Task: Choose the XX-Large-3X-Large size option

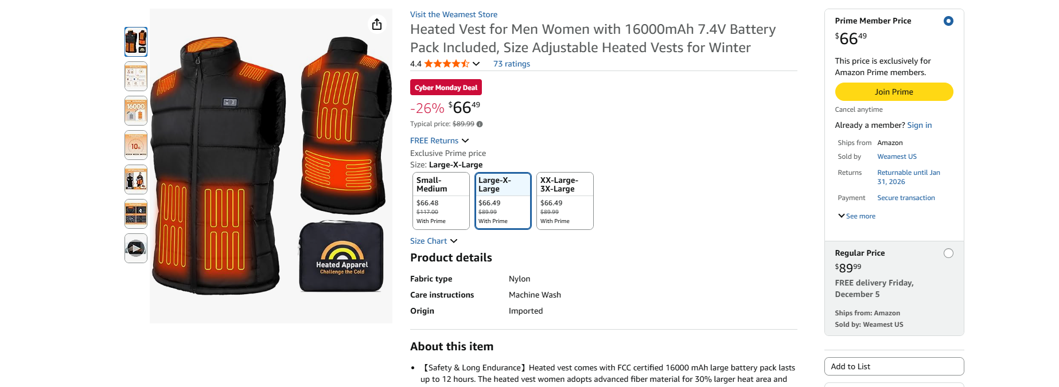Action: (x=564, y=201)
